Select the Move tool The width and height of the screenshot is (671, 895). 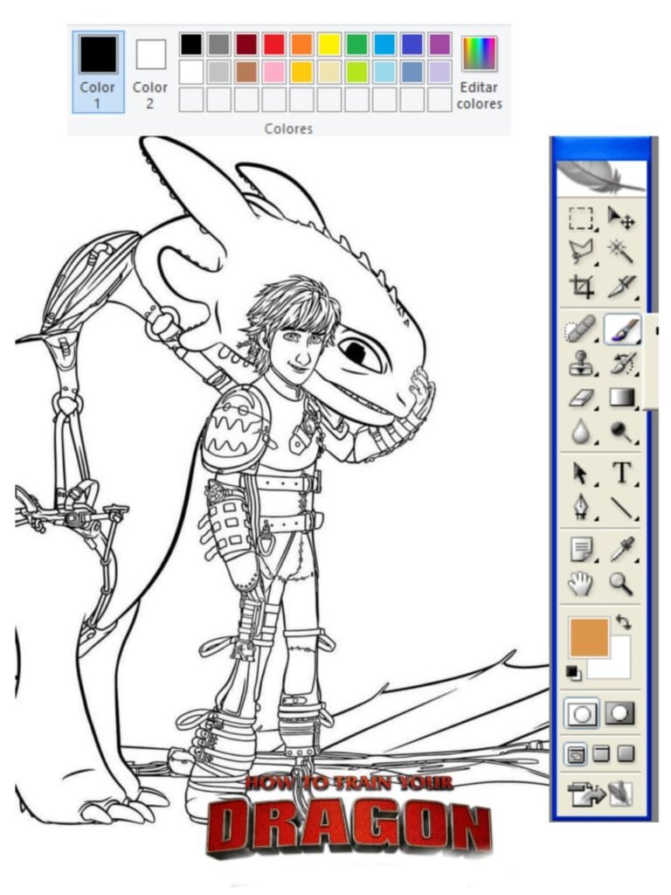[621, 219]
